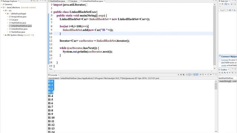This screenshot has width=237, height=133.
Task: Switch to the Car.java editor tab
Action: click(x=73, y=1)
